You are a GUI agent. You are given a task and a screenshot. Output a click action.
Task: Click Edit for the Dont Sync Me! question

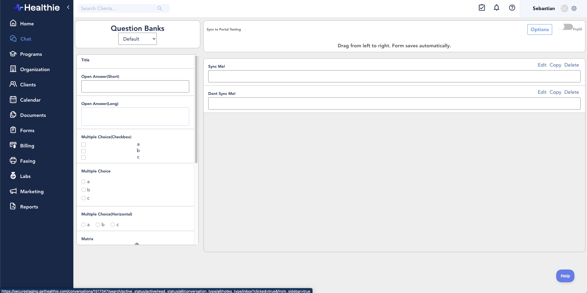click(542, 92)
